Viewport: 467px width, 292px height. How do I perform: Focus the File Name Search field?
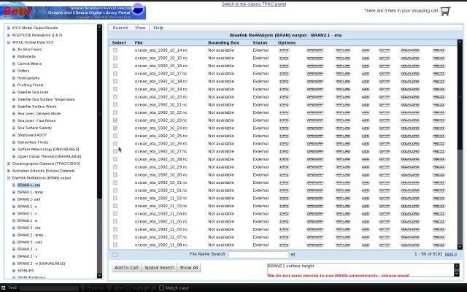pos(258,255)
